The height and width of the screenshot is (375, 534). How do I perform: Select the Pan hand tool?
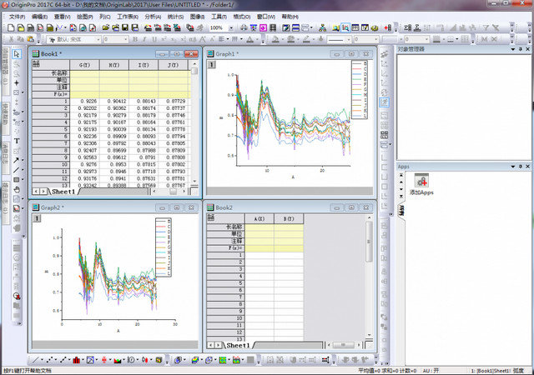17,189
